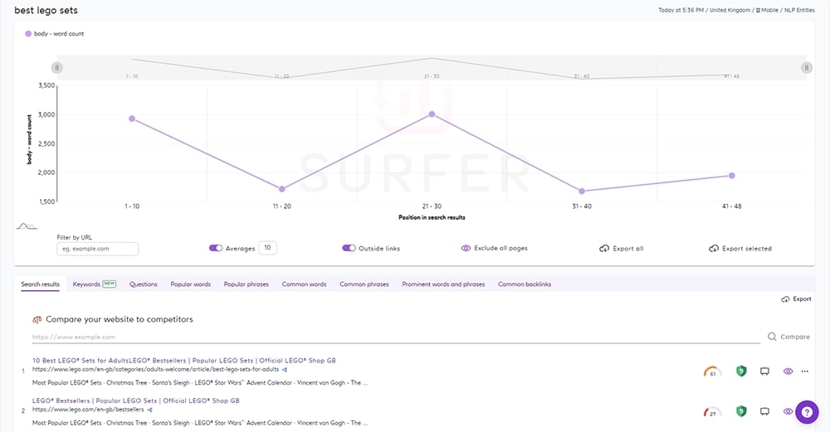This screenshot has width=830, height=432.
Task: Open the Popular phrases tab
Action: point(247,284)
